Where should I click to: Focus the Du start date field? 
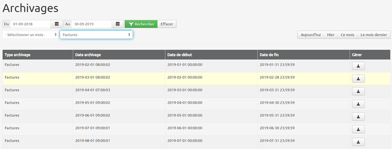[x=31, y=24]
